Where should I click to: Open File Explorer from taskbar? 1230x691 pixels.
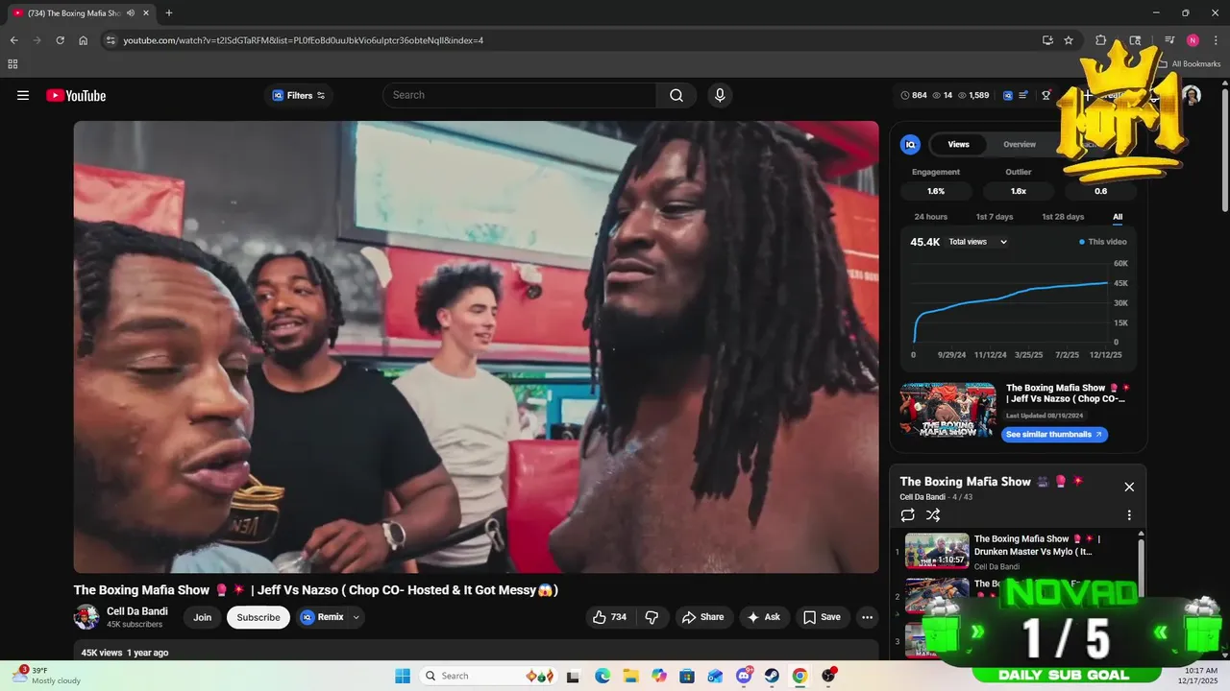[631, 676]
